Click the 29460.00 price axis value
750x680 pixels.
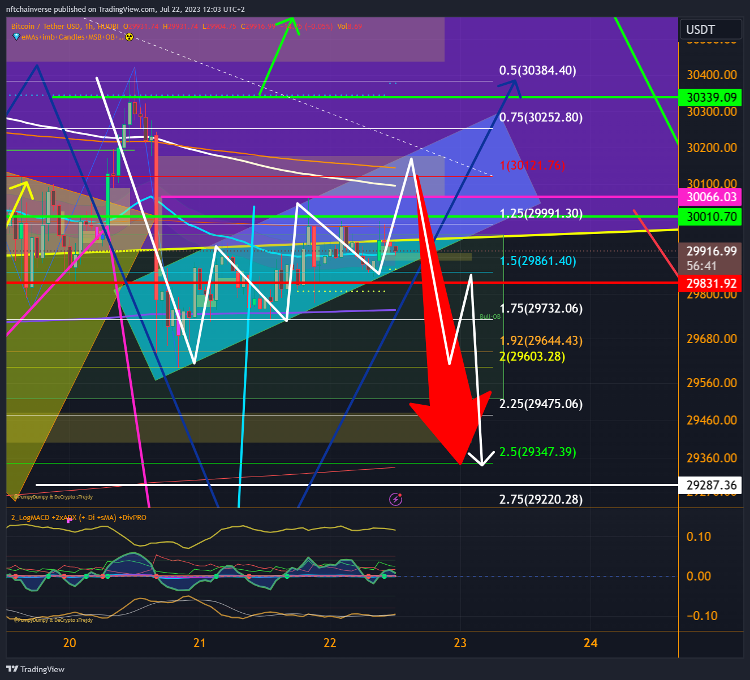tap(712, 420)
